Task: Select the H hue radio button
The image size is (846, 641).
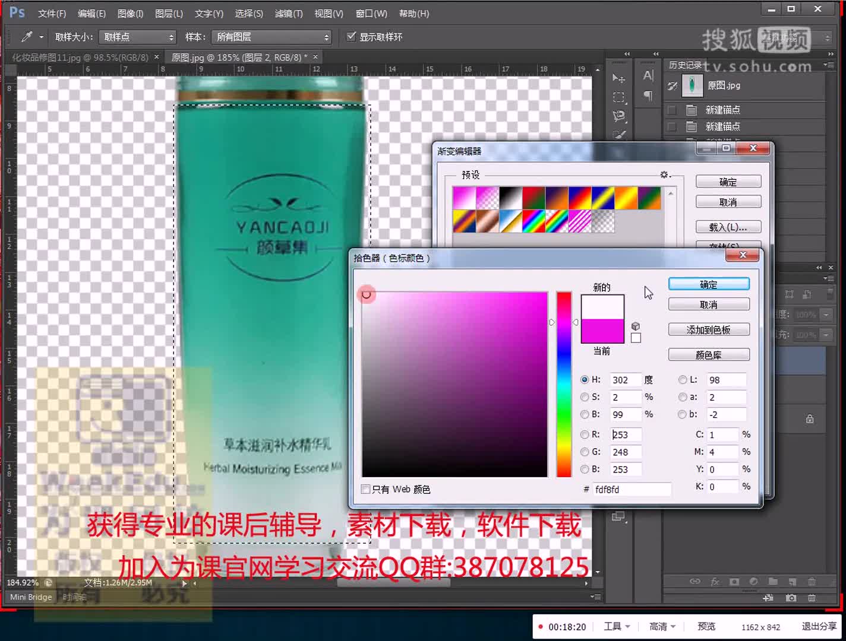Action: click(x=585, y=380)
